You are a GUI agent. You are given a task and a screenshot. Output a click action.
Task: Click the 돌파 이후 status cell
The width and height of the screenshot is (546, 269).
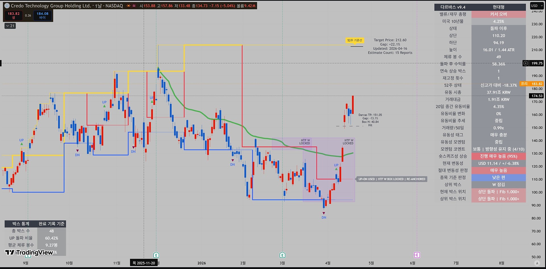click(x=499, y=28)
